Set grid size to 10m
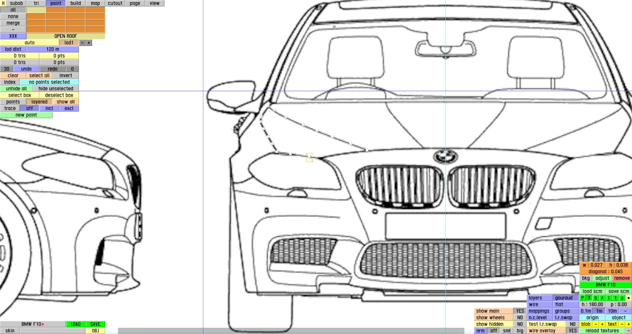Screen dimensions: 632x334 tap(612, 311)
